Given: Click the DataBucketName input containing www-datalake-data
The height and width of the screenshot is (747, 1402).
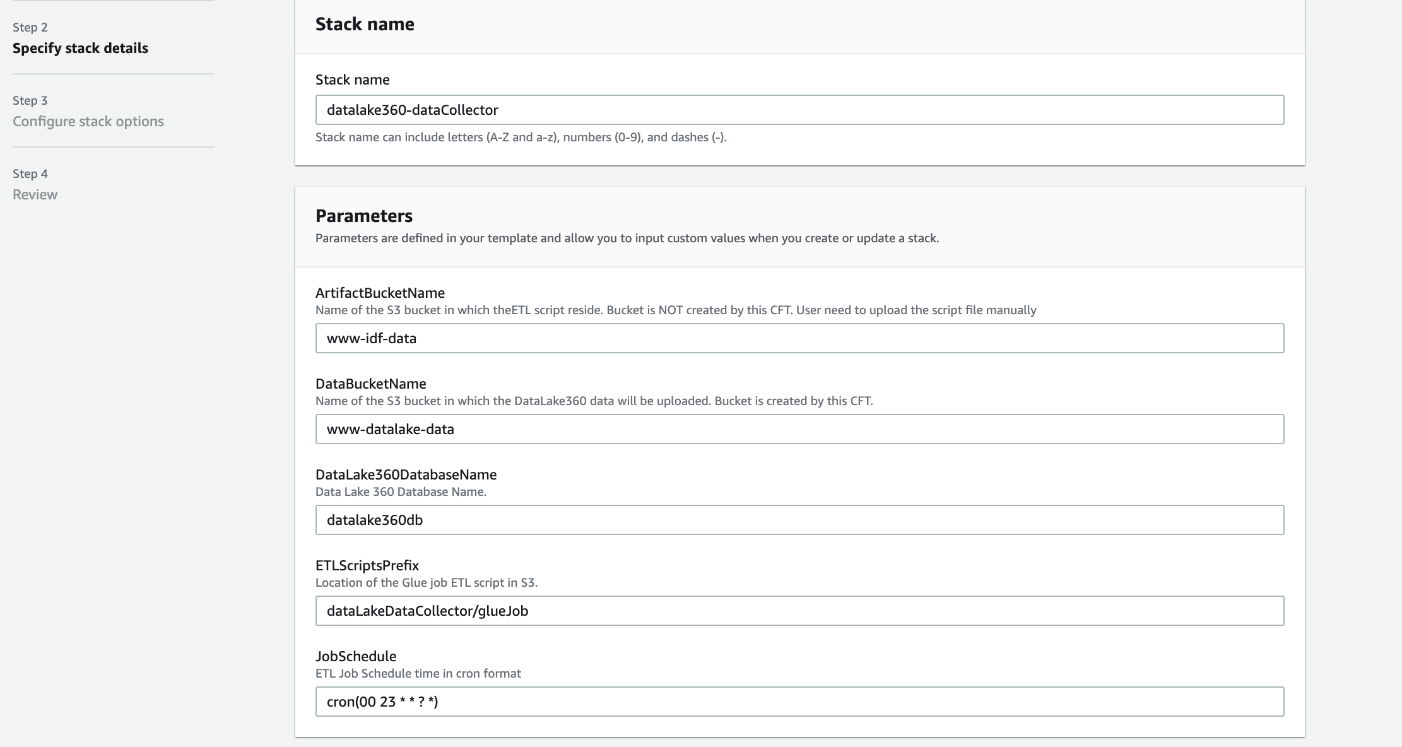Looking at the screenshot, I should [799, 429].
